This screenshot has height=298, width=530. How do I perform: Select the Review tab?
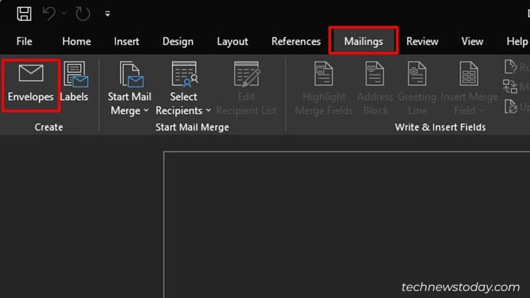pos(422,41)
